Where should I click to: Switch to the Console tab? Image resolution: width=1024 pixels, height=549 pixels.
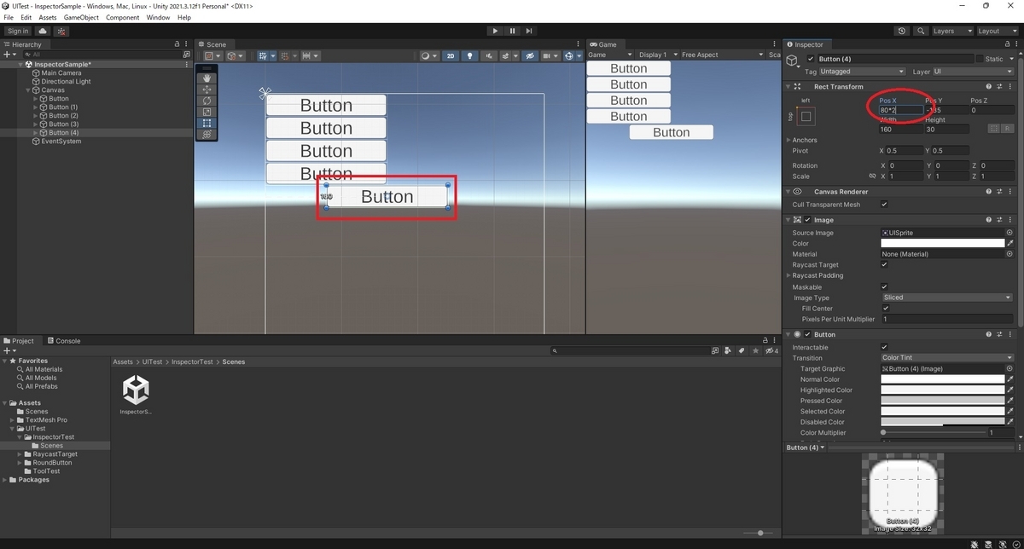pyautogui.click(x=64, y=339)
